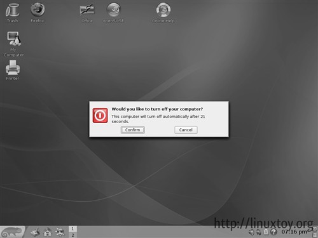This screenshot has height=238, width=318.
Task: Switch to virtual desktop 1
Action: point(73,229)
